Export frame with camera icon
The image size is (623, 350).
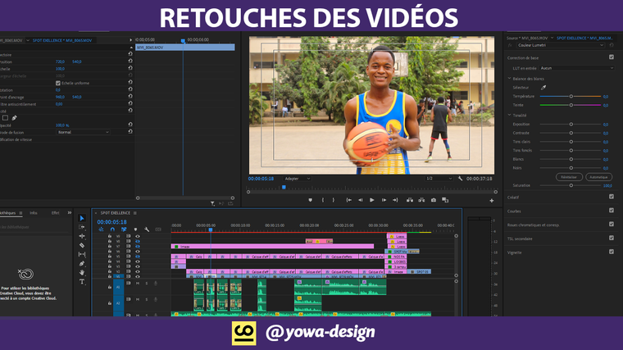click(434, 200)
